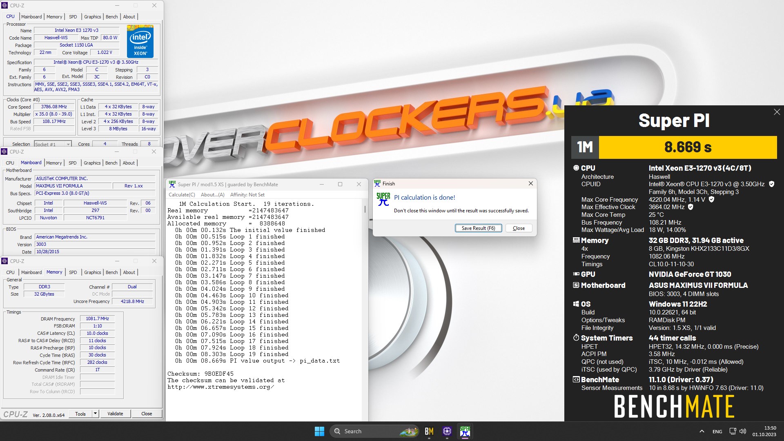Click the Model field MAXIMUS VII FORMULA
784x441 pixels.
[x=73, y=186]
